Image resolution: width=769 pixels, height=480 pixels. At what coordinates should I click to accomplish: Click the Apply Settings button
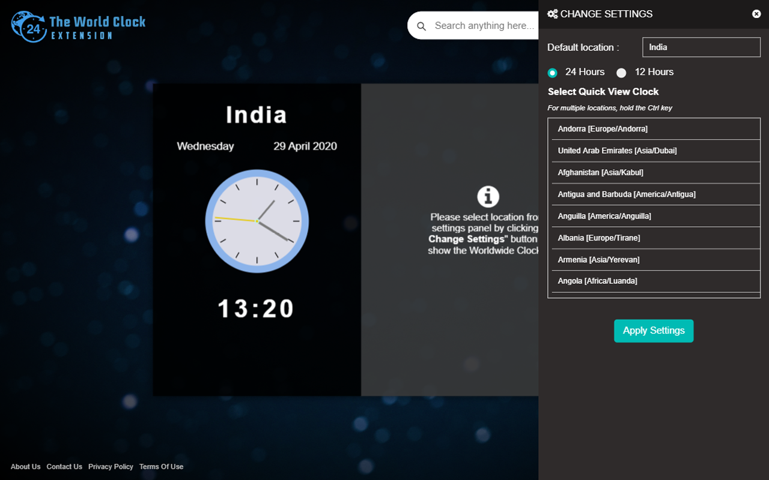click(x=654, y=331)
